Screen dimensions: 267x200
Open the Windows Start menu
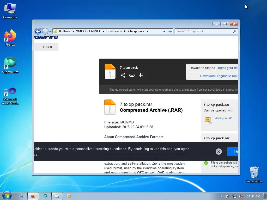7,196
